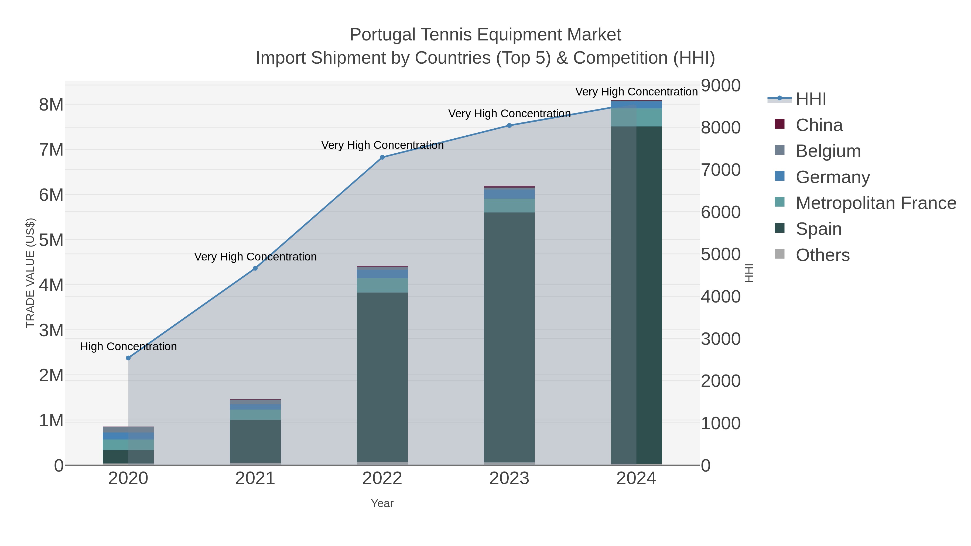Click the Belgium gray-blue swatch
Viewport: 971px width, 546px height.
779,150
